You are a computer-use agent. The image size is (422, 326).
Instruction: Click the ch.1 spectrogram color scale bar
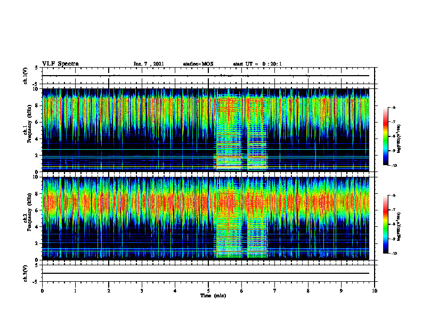pos(386,136)
